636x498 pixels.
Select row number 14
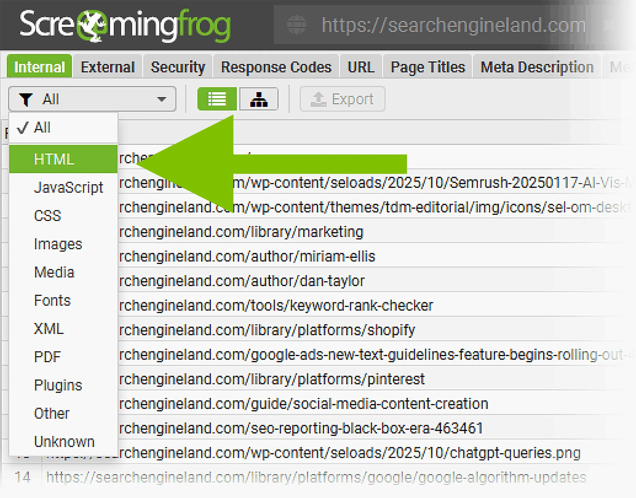(22, 477)
